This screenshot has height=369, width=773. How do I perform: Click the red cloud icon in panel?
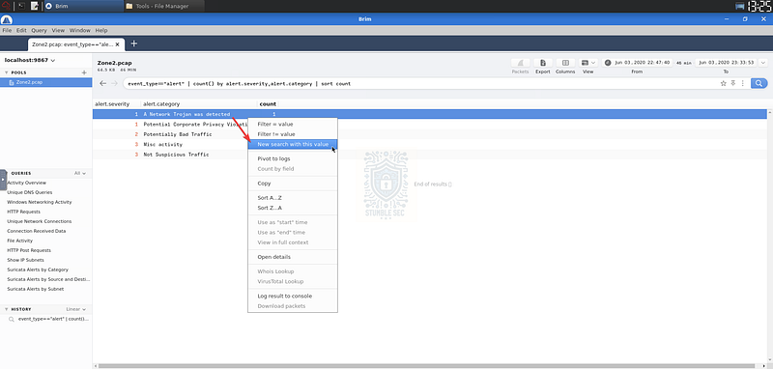click(6, 6)
